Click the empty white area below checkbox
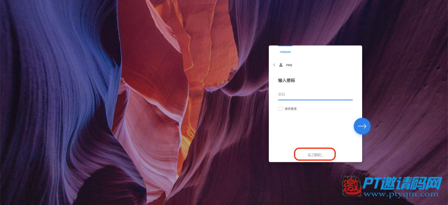448x205 pixels. (x=312, y=129)
